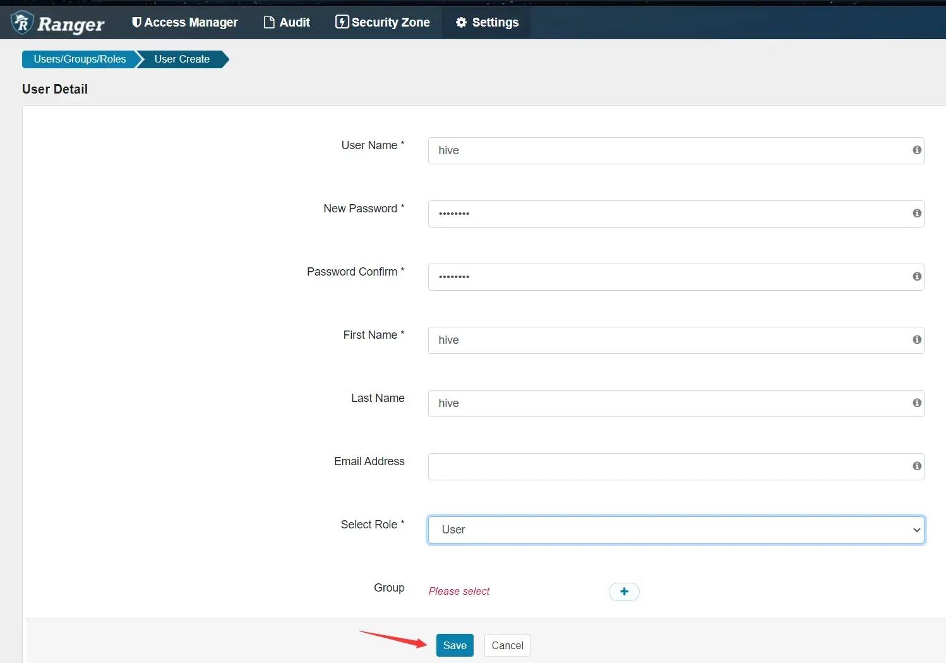The width and height of the screenshot is (946, 663).
Task: Click the info icon beside Email Address
Action: [916, 466]
